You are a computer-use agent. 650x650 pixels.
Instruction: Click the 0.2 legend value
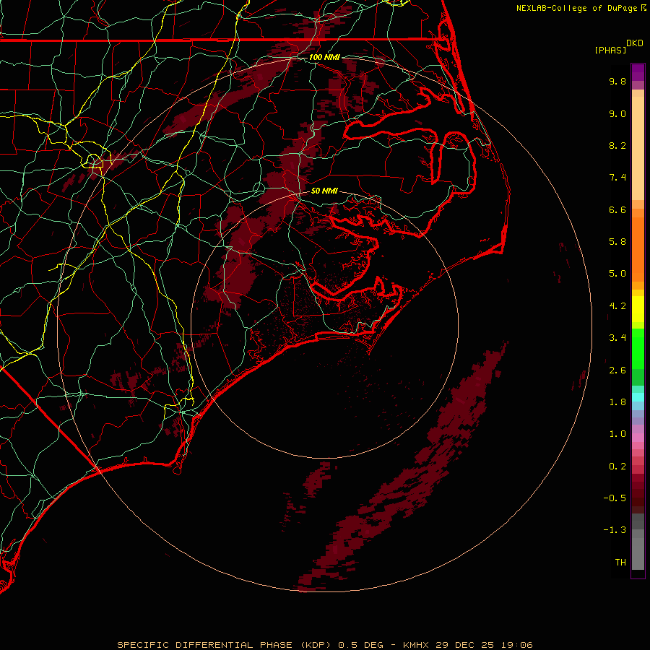[617, 467]
